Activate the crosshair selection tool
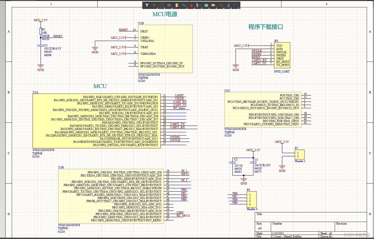374x239 pixels. coord(154,5)
